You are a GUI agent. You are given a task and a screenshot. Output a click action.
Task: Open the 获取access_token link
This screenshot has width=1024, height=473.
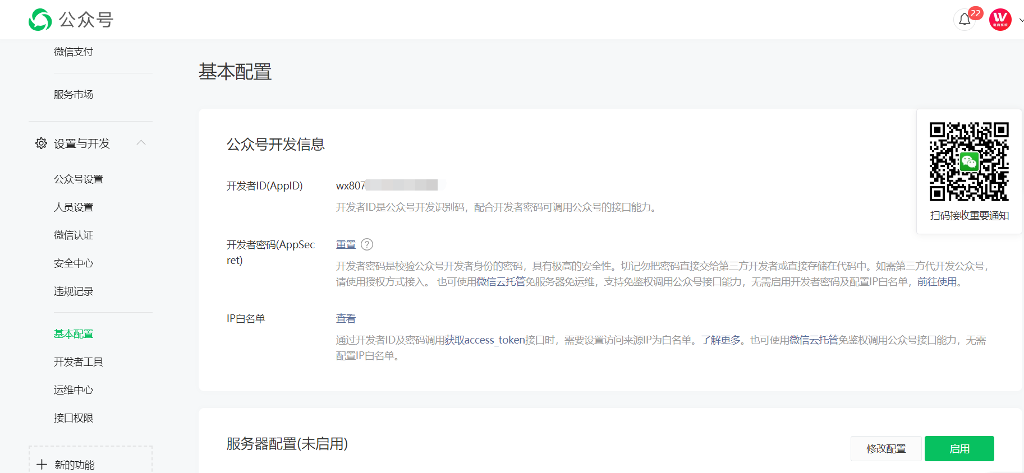pyautogui.click(x=485, y=340)
